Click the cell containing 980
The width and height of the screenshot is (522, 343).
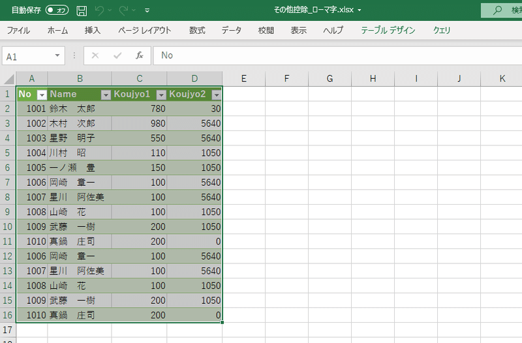click(139, 123)
